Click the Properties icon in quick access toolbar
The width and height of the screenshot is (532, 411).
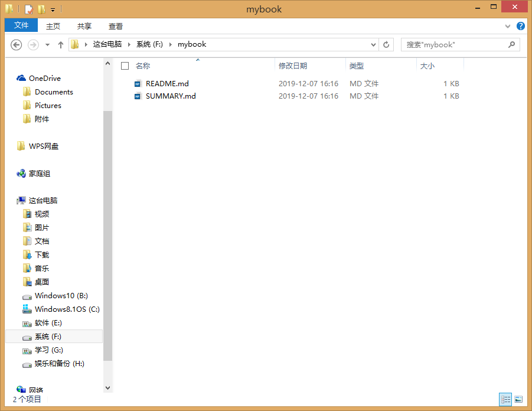point(28,9)
